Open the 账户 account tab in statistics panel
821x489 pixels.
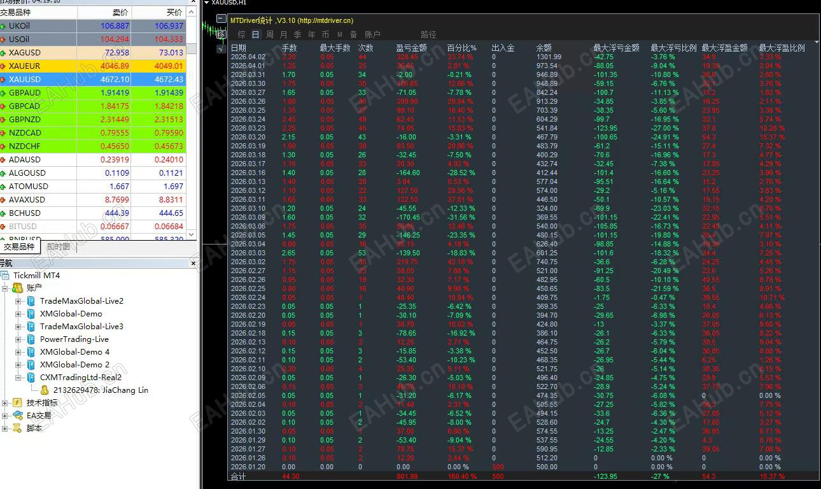pyautogui.click(x=372, y=34)
